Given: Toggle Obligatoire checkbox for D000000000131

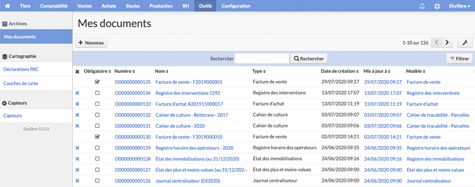Looking at the screenshot, I should click(x=97, y=126).
